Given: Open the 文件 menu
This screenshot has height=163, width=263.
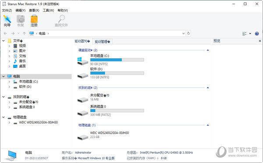Looking at the screenshot, I should [7, 11].
